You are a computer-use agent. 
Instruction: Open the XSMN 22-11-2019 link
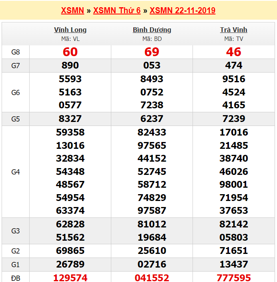pos(183,10)
